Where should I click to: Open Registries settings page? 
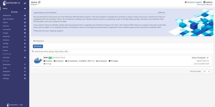point(6,75)
